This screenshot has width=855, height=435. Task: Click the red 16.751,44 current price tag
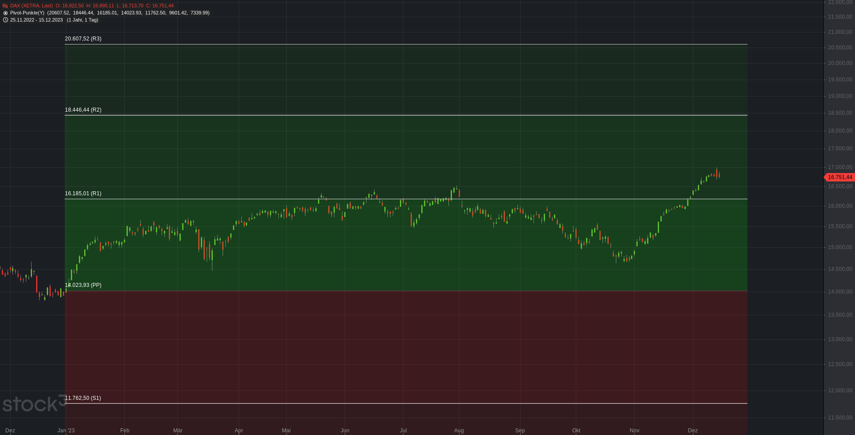[x=839, y=177]
